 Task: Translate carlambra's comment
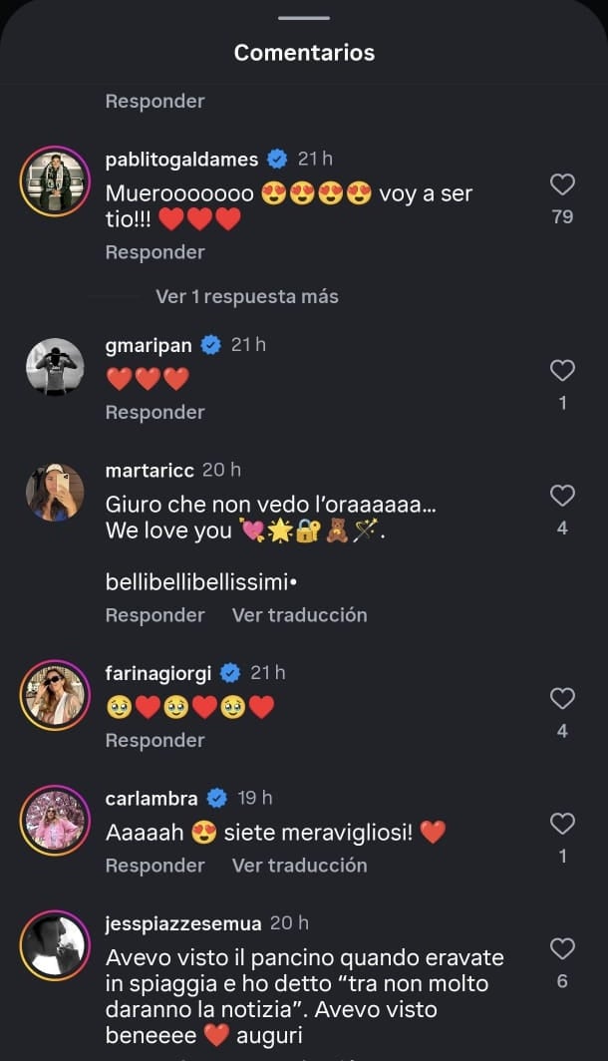[299, 865]
